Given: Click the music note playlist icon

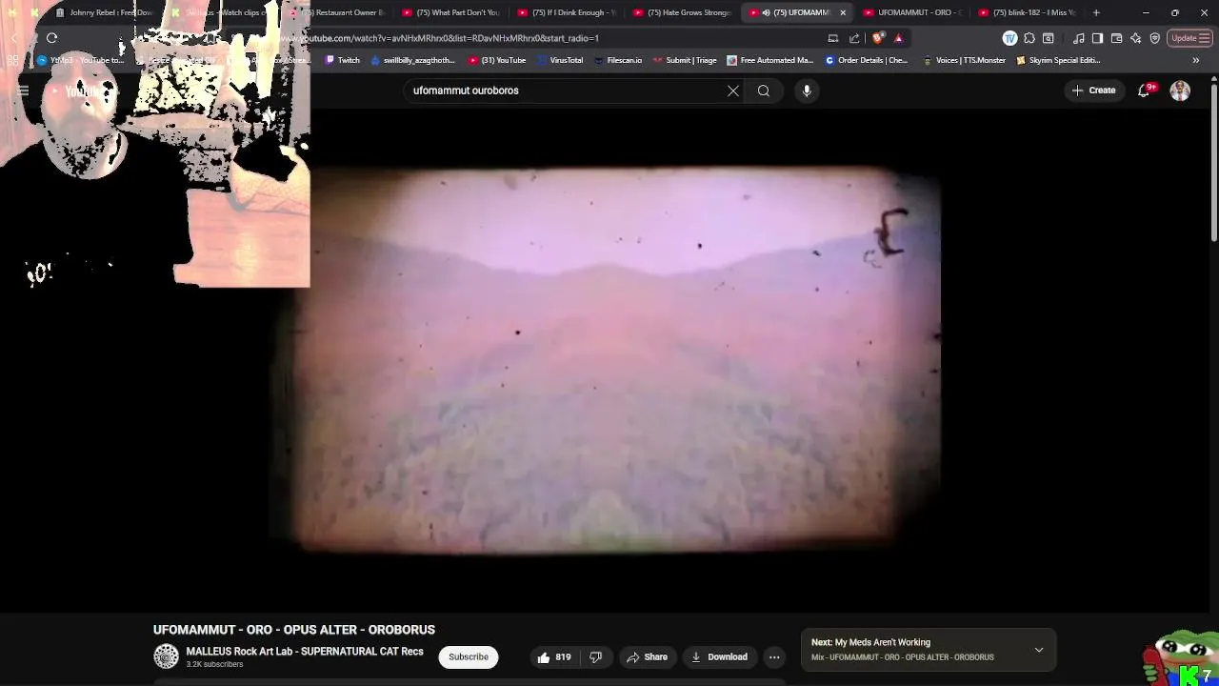Looking at the screenshot, I should [1078, 38].
